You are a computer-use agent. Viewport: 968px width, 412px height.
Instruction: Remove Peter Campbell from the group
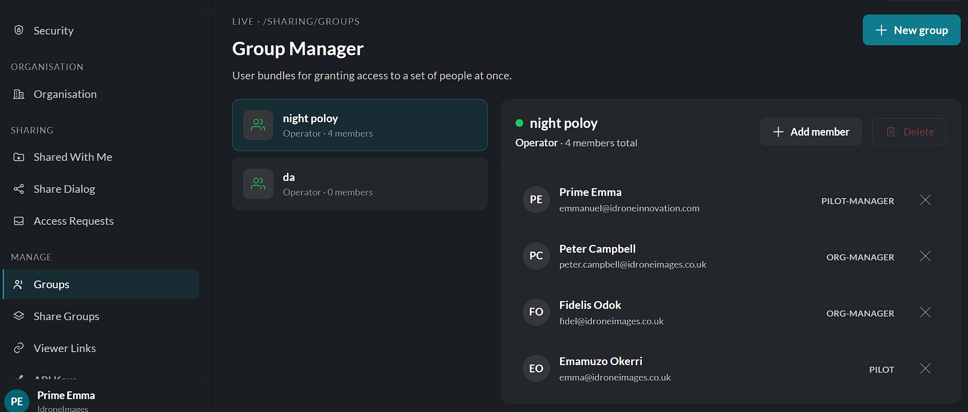click(925, 256)
